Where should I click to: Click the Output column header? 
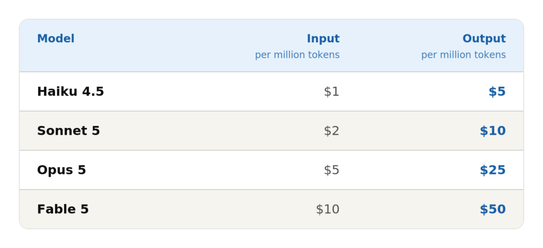(x=484, y=39)
